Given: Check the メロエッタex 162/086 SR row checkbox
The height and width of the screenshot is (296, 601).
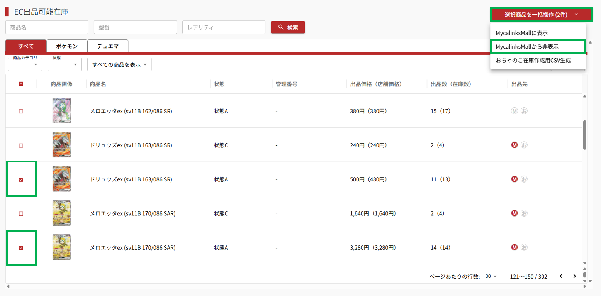Looking at the screenshot, I should pos(21,111).
